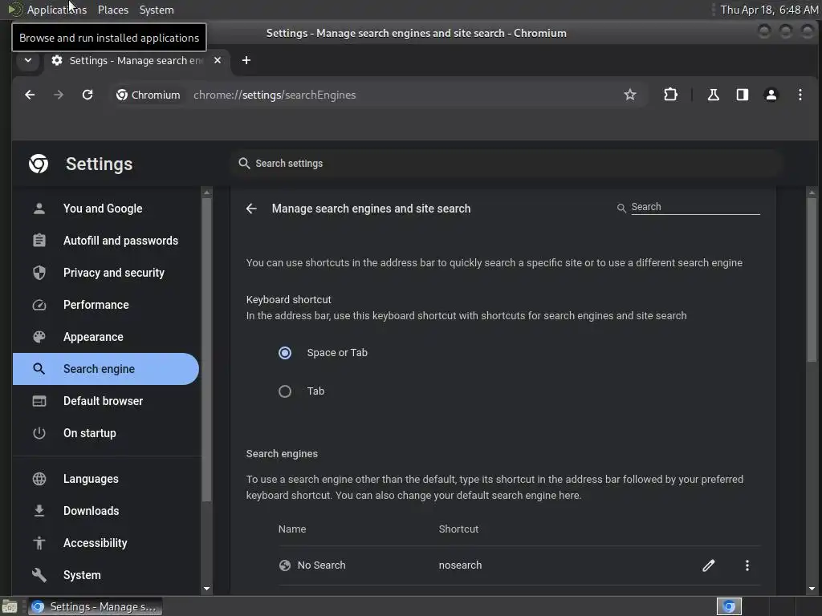Open the Chromium three-dot main menu
The image size is (822, 616).
(x=800, y=95)
